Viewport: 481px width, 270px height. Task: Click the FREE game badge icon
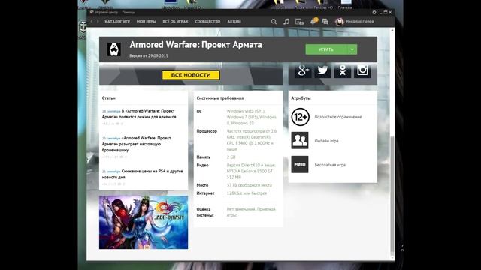click(300, 165)
